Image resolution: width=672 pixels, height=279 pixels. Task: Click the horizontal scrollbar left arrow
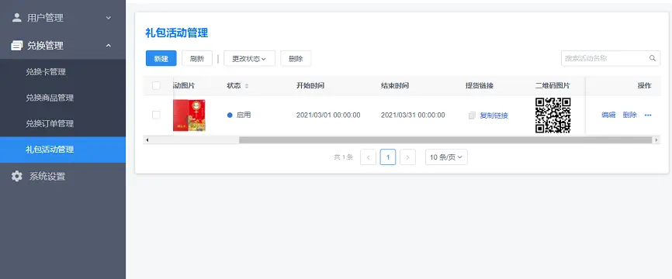(147, 140)
